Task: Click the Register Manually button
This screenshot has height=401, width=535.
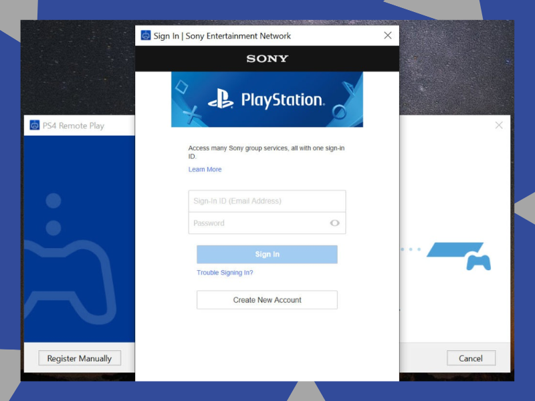Action: coord(80,358)
